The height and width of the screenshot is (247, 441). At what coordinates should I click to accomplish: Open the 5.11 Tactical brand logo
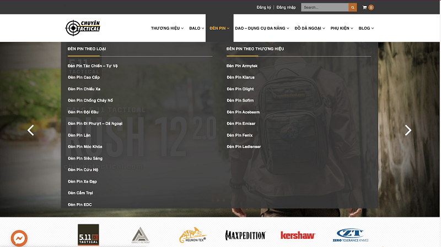coord(88,235)
